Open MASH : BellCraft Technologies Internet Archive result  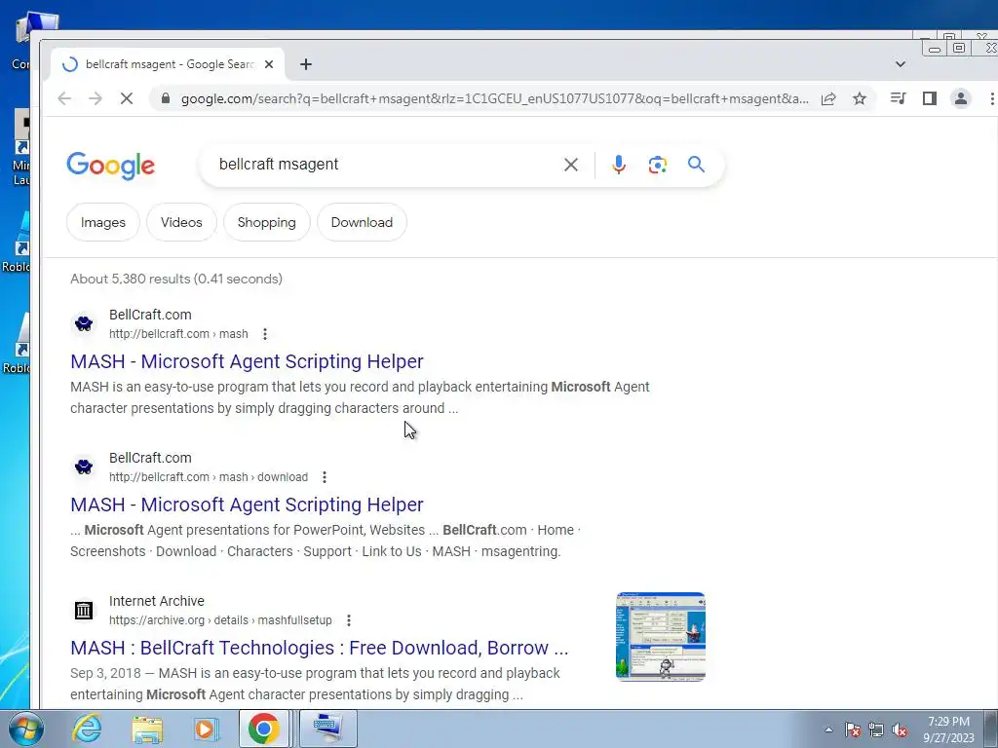pyautogui.click(x=319, y=648)
